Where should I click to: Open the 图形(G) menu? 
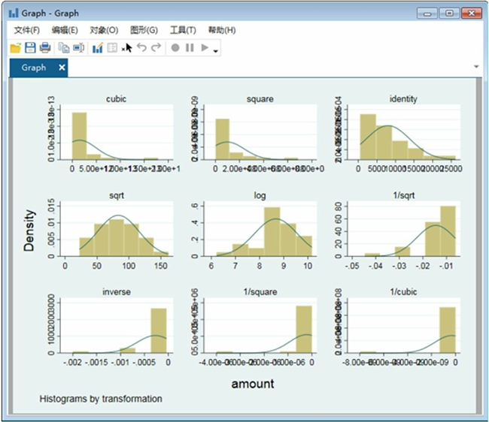tap(144, 30)
